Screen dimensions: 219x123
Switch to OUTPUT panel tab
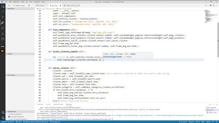coord(48,105)
